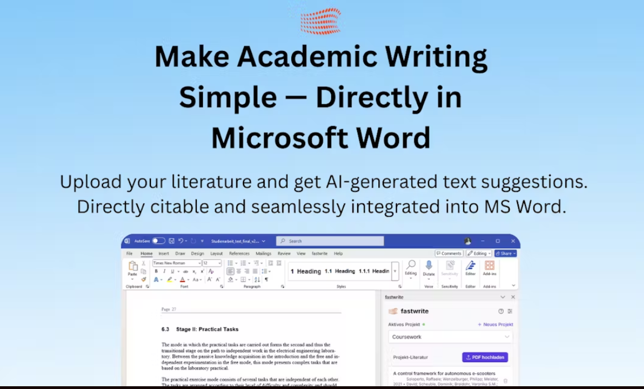
Task: Apply the yellow text highlight color
Action: click(169, 279)
